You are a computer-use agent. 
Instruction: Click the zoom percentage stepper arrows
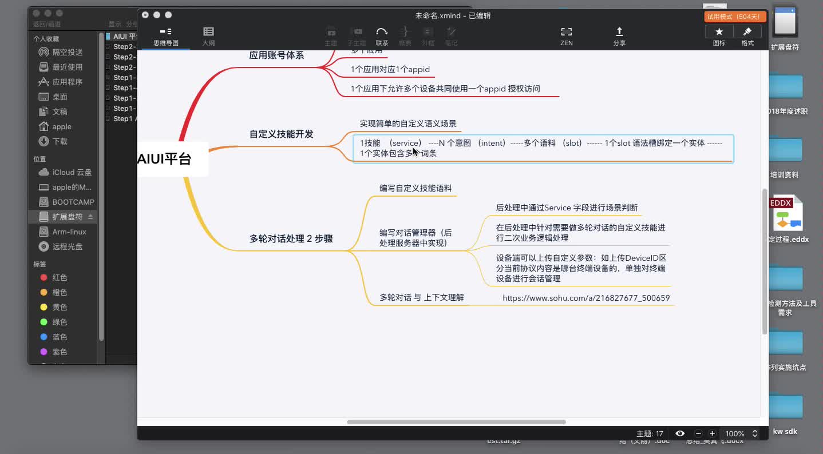(755, 433)
